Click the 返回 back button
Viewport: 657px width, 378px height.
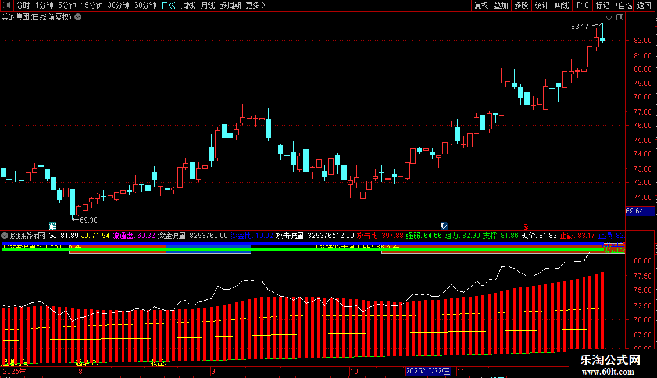pyautogui.click(x=644, y=5)
